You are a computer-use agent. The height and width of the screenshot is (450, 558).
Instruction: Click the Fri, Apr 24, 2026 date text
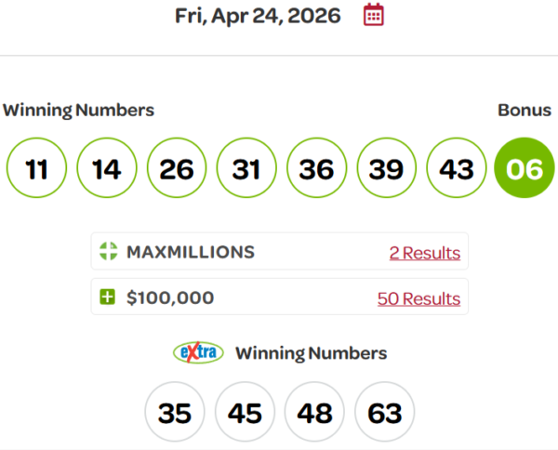point(258,16)
